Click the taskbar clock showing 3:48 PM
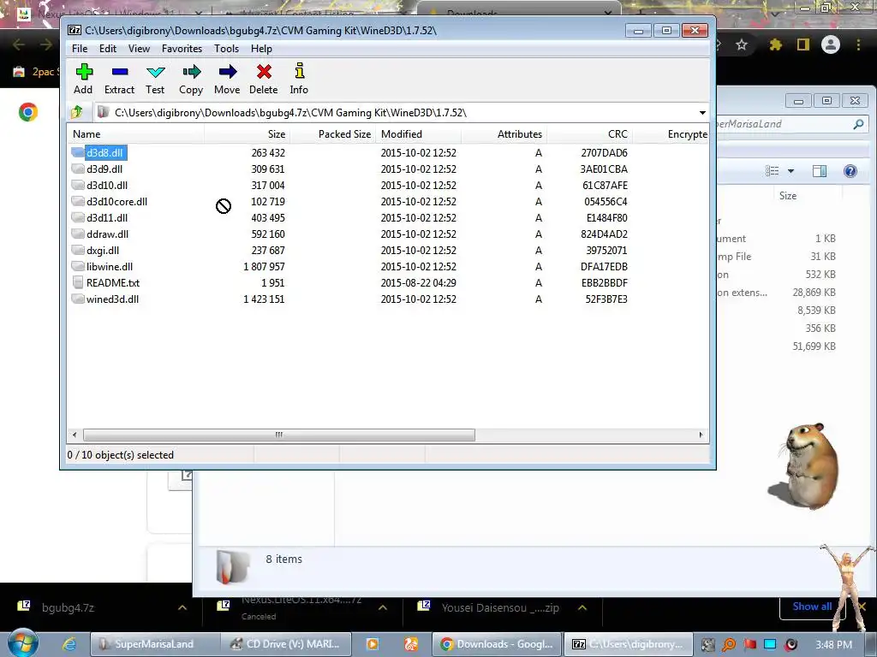 (x=833, y=644)
